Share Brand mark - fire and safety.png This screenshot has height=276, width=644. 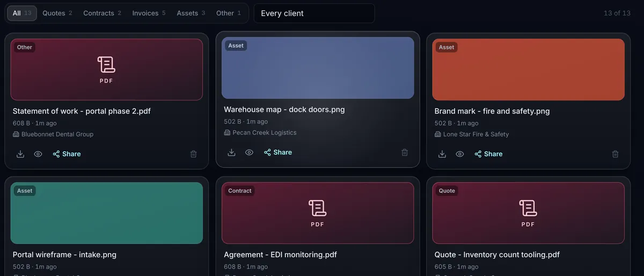pos(488,154)
